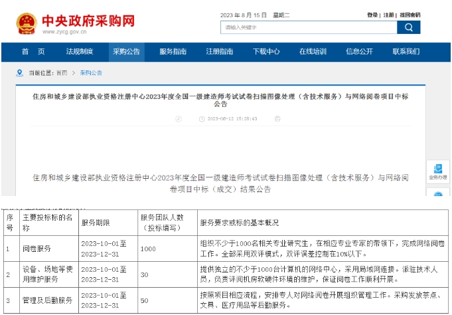The height and width of the screenshot is (315, 452).
Task: Open the 法规制度 navigation tab
Action: click(x=80, y=52)
